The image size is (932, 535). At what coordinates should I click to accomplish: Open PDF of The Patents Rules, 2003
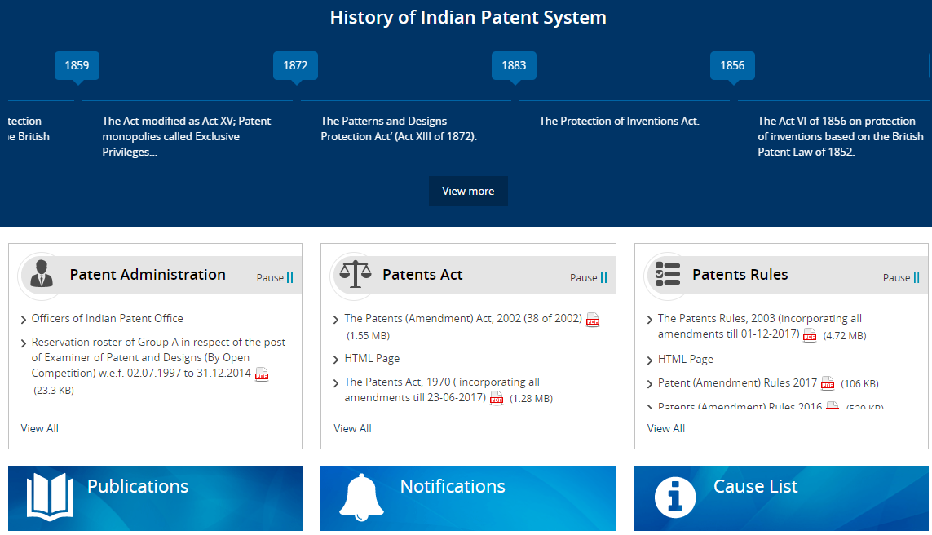pyautogui.click(x=808, y=335)
